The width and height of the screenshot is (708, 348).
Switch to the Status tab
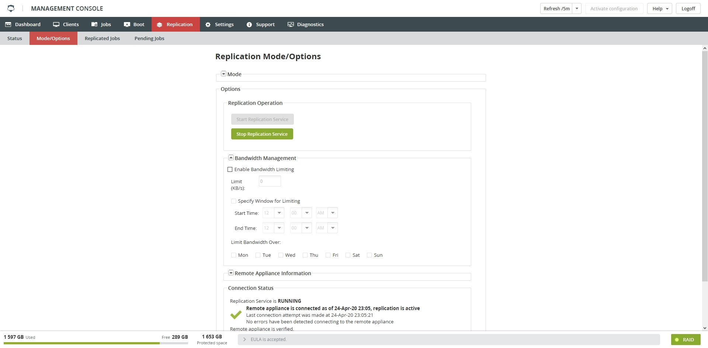point(15,38)
